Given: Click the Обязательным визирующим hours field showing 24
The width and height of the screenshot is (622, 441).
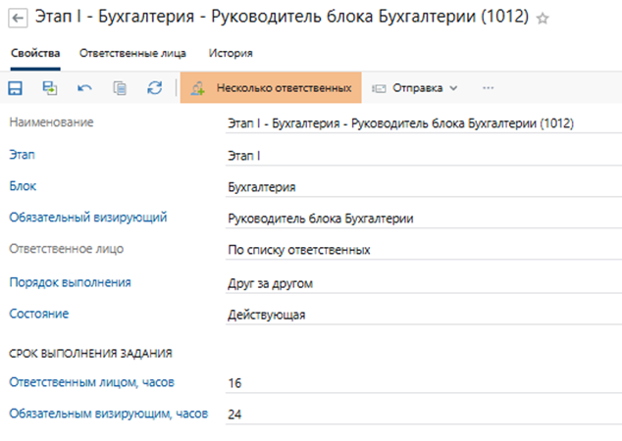Looking at the screenshot, I should click(392, 415).
